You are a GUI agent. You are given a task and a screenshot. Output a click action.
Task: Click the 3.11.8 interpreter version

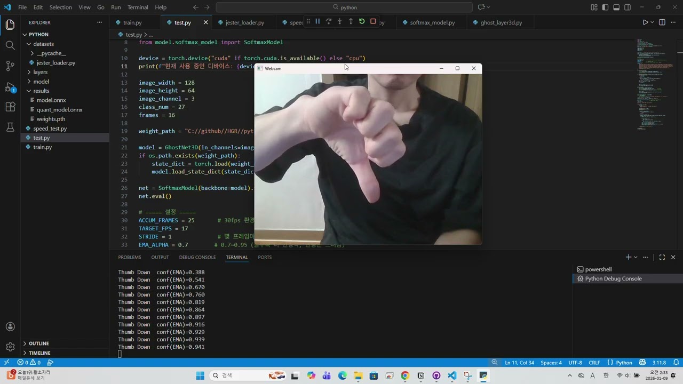659,363
